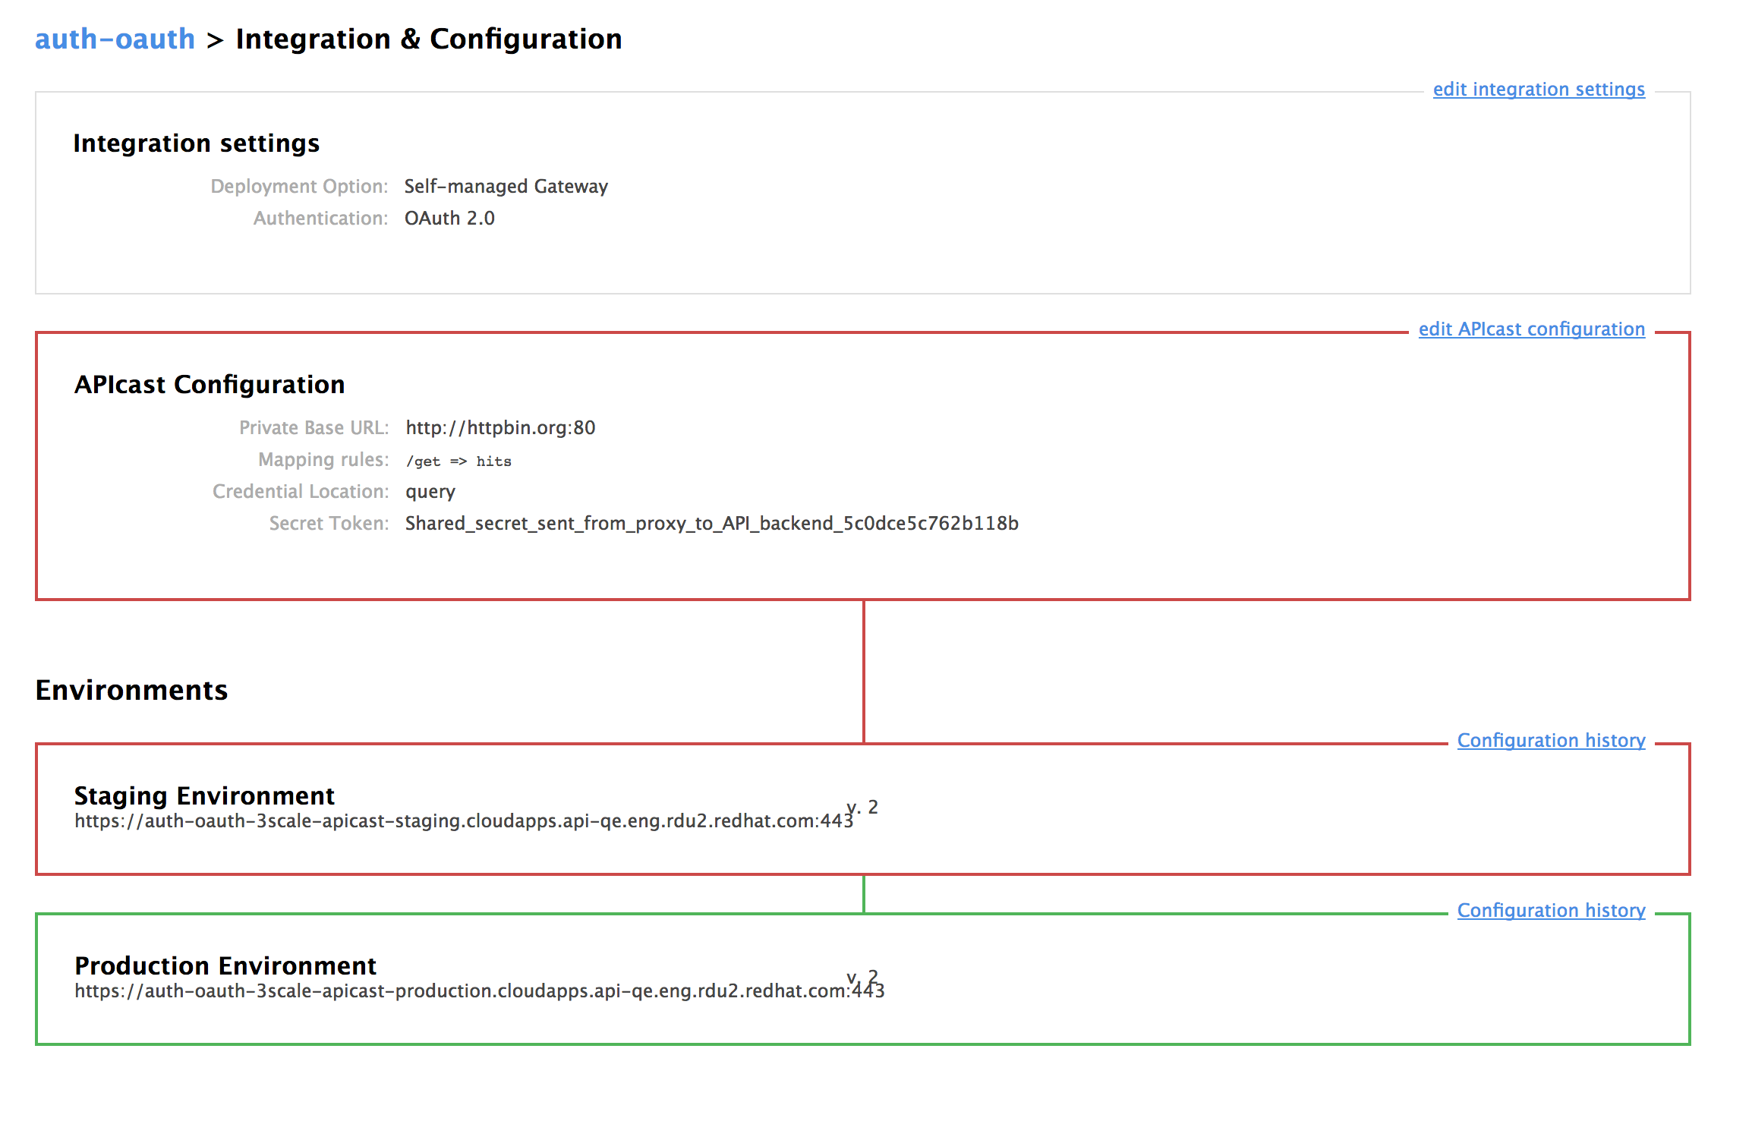Click the Integration & Configuration page title

click(429, 39)
